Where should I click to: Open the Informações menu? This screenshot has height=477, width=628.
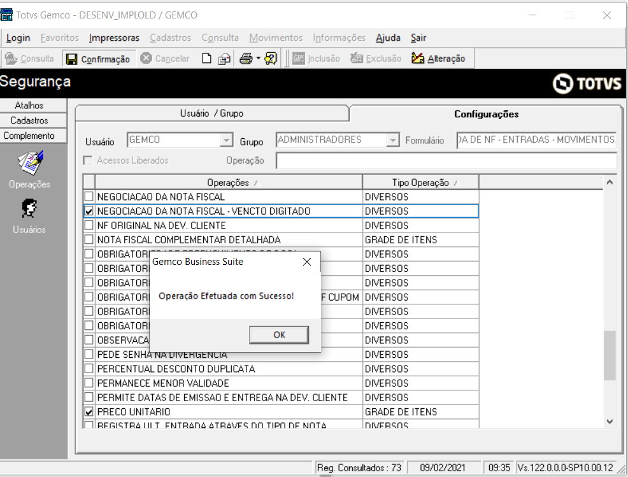[339, 38]
